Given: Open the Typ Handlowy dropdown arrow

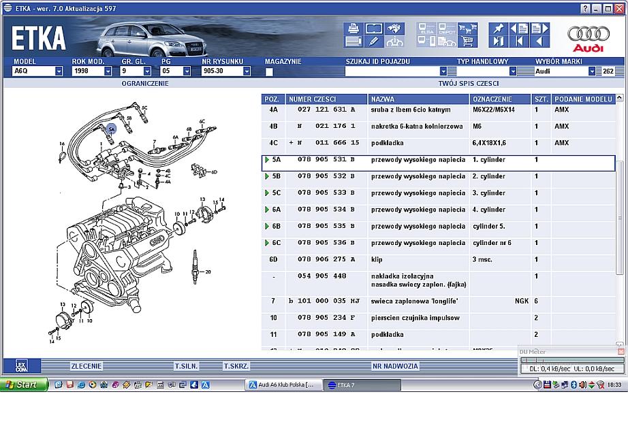Looking at the screenshot, I should pos(513,71).
